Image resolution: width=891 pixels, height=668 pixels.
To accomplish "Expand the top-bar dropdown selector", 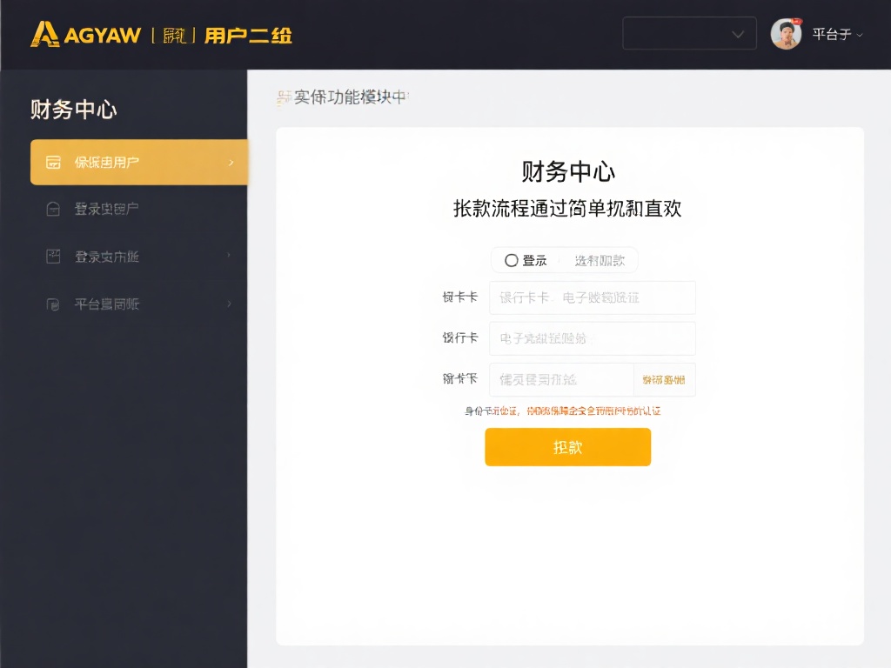I will [689, 34].
